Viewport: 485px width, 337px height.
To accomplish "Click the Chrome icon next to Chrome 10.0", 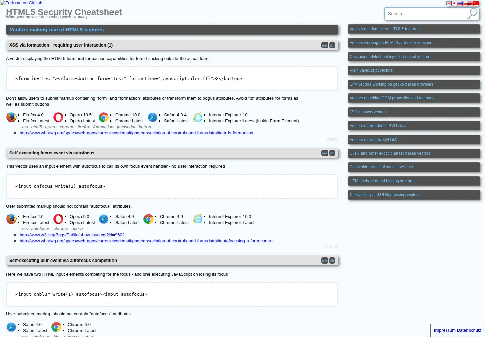I will [104, 117].
